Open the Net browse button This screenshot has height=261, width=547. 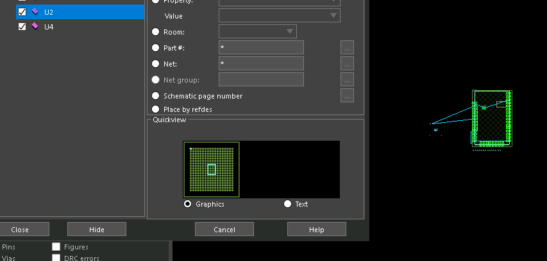click(x=347, y=64)
